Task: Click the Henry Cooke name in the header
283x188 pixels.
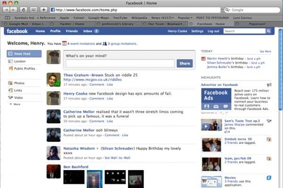Action: tap(177, 31)
